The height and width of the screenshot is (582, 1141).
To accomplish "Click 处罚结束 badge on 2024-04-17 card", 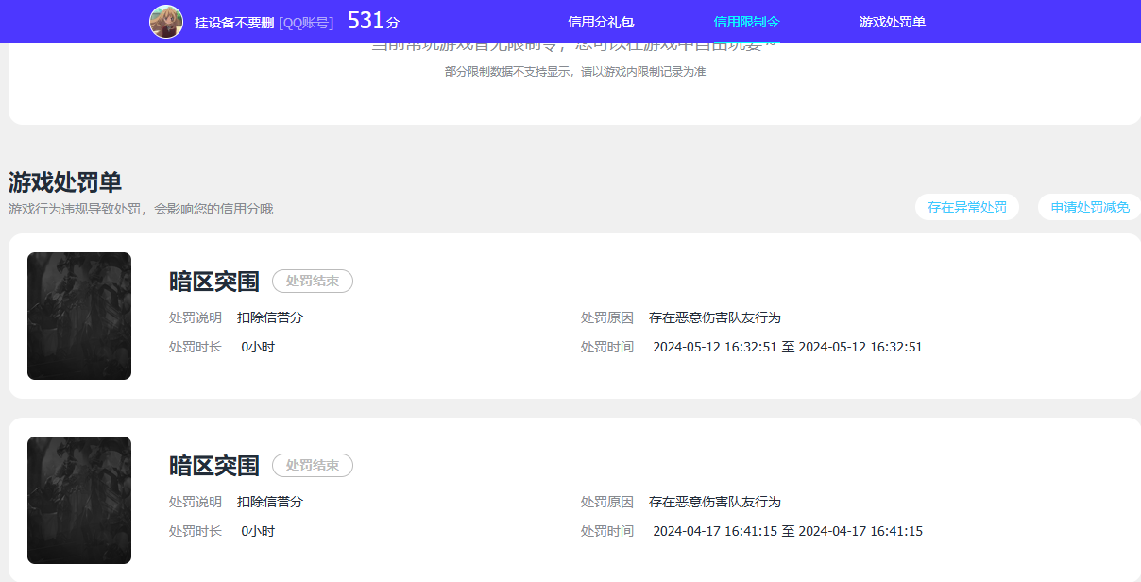I will pos(313,465).
